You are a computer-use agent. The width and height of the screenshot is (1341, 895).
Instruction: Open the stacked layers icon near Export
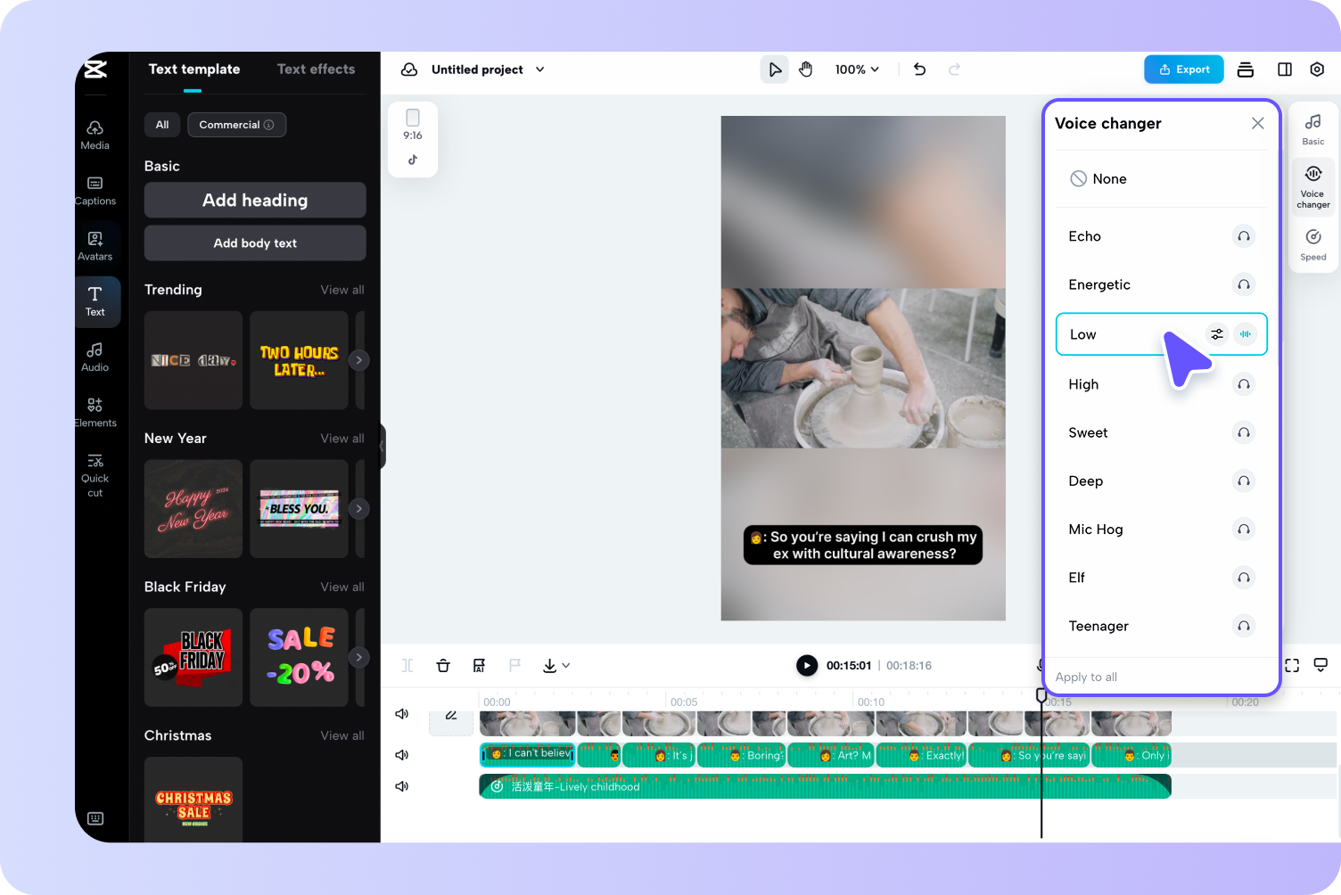1246,70
